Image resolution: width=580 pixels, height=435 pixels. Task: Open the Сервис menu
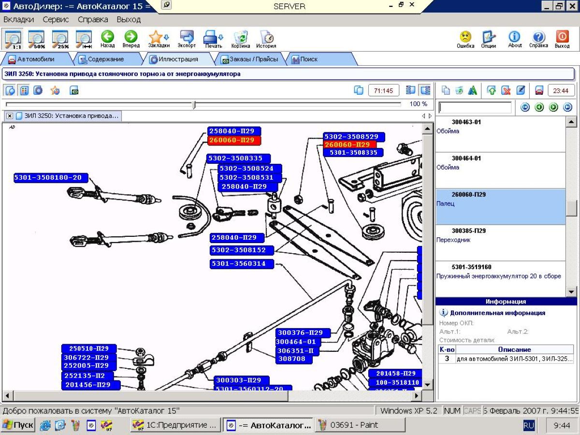pyautogui.click(x=56, y=20)
